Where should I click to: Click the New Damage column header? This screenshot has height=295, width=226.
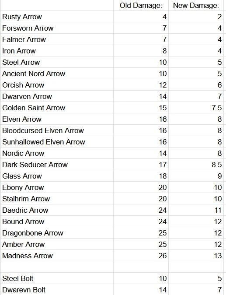(x=196, y=5)
